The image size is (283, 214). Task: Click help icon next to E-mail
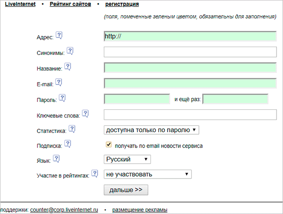[59, 82]
